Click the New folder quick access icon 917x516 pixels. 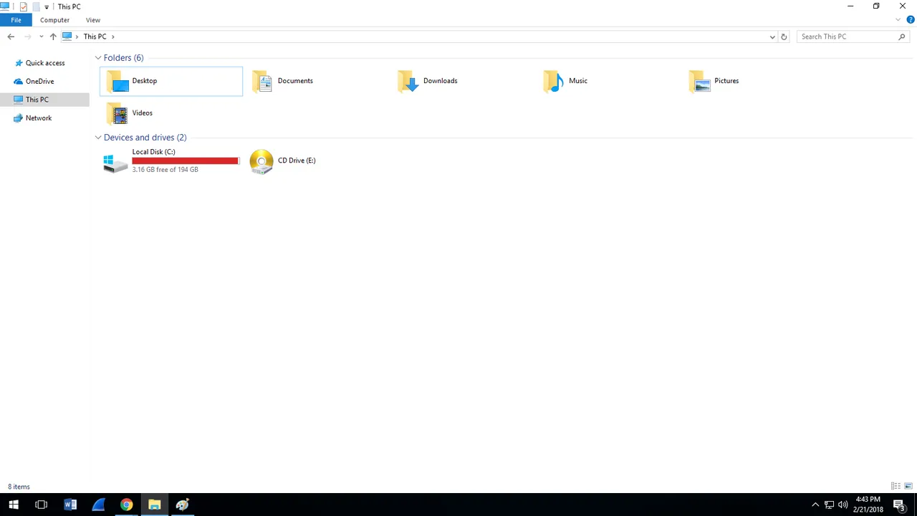[x=36, y=6]
